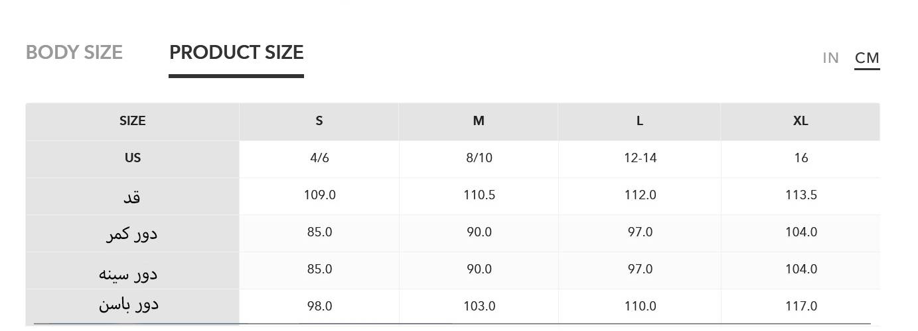
Task: Click the SIZE column header
Action: coord(133,121)
